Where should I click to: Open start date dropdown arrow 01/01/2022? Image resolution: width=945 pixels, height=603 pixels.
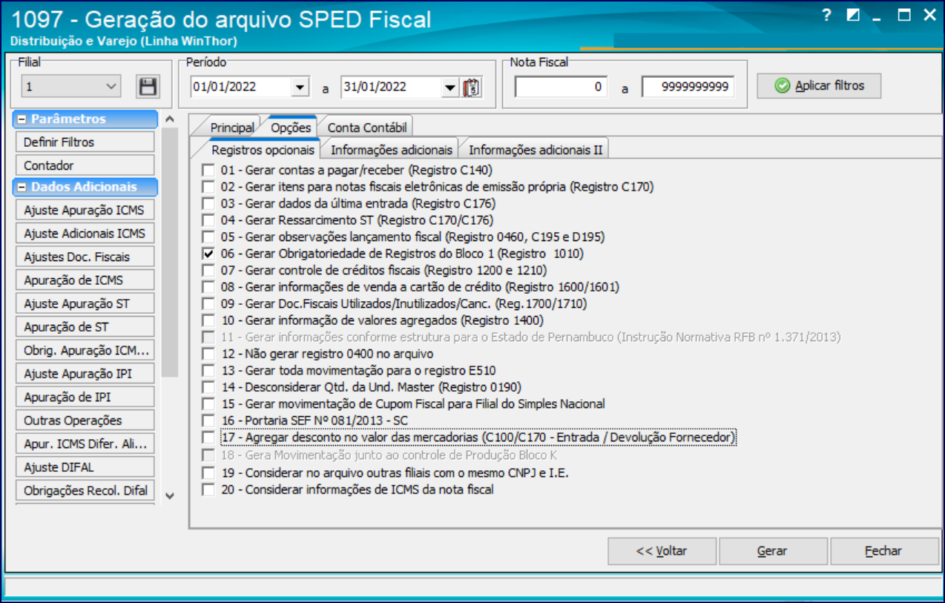(300, 87)
